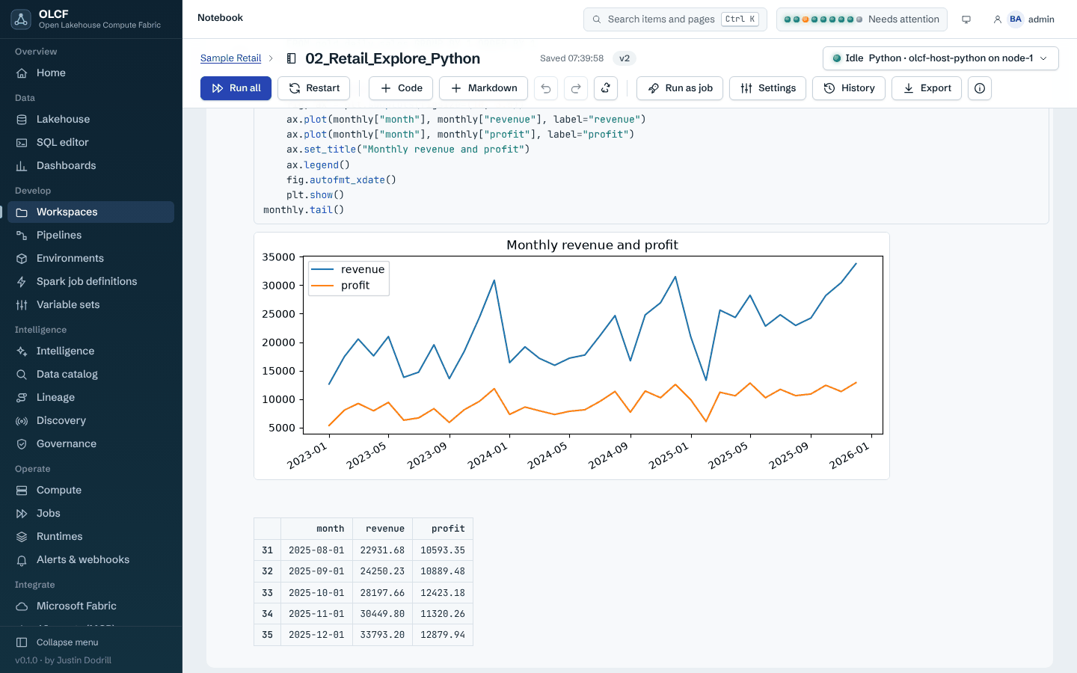The height and width of the screenshot is (673, 1077).
Task: Click the OLCF logo icon
Action: coord(21,19)
